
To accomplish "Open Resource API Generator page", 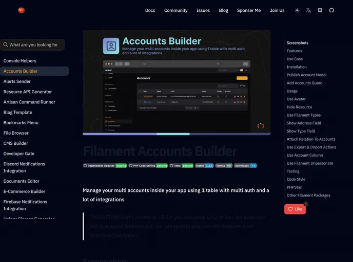I will [x=28, y=92].
